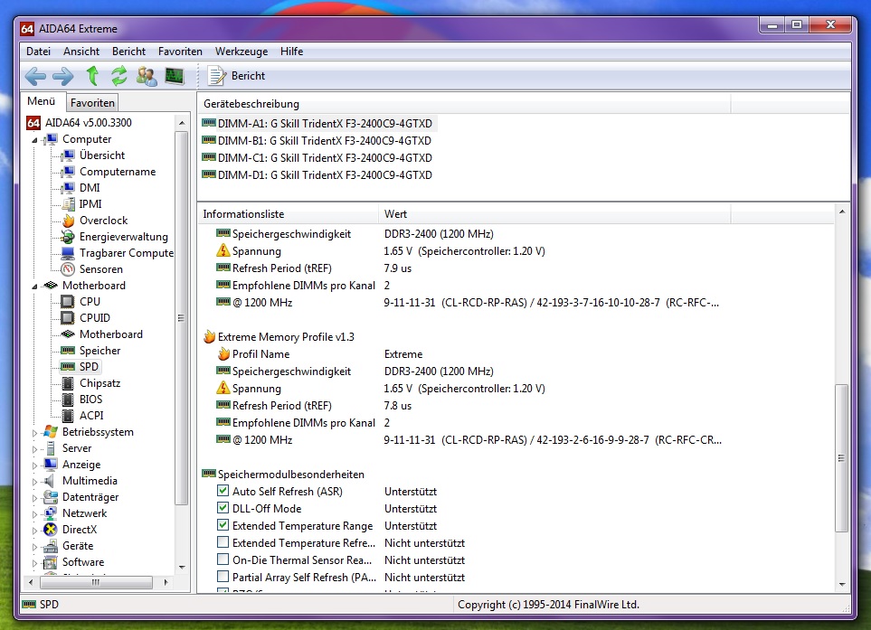Expand the Netzwerk tree node
This screenshot has width=871, height=630.
pyautogui.click(x=34, y=514)
